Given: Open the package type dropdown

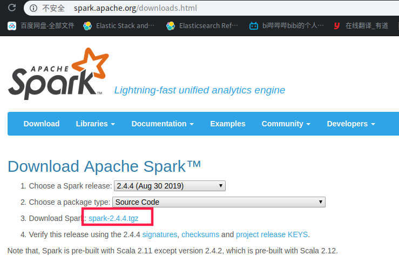Looking at the screenshot, I should [x=219, y=202].
